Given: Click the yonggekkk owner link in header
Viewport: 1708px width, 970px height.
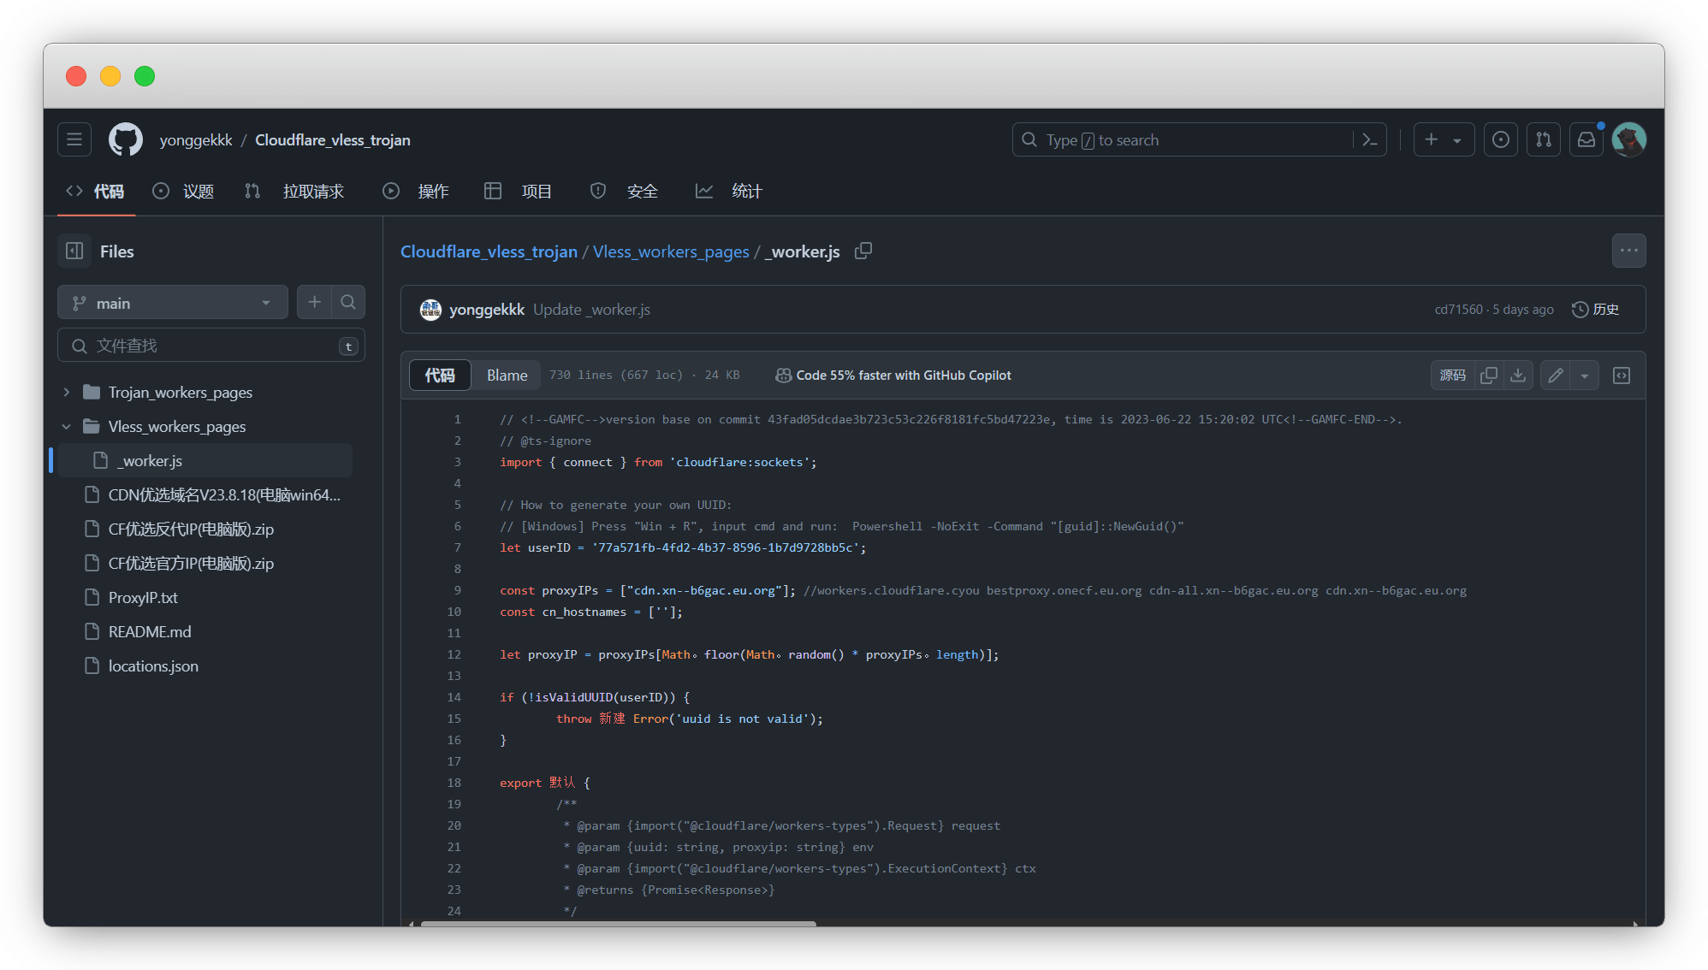Looking at the screenshot, I should pyautogui.click(x=196, y=139).
